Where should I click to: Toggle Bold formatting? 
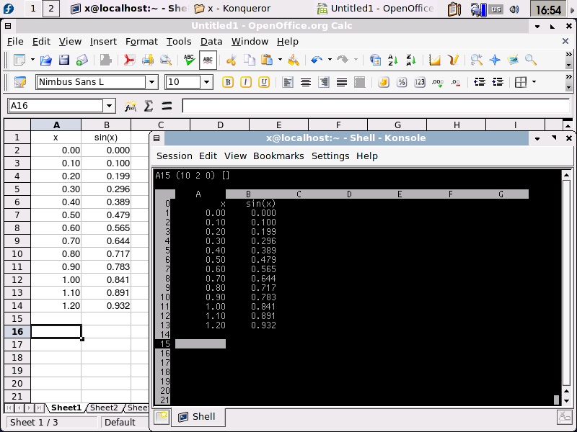tap(228, 82)
